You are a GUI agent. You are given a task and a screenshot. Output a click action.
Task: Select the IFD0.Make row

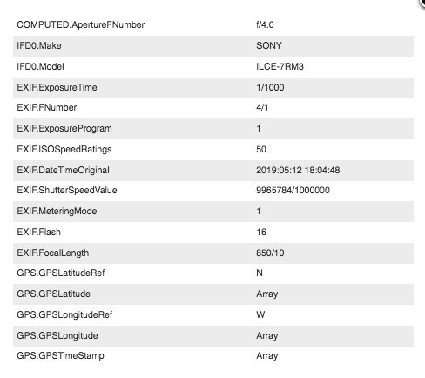(x=213, y=46)
